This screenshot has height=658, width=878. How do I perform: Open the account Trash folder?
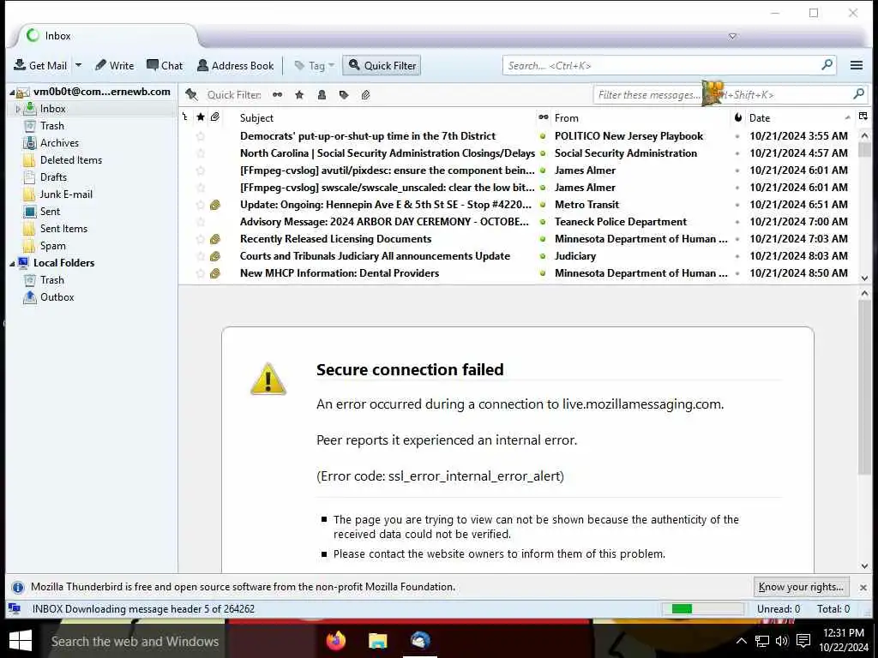pyautogui.click(x=52, y=126)
